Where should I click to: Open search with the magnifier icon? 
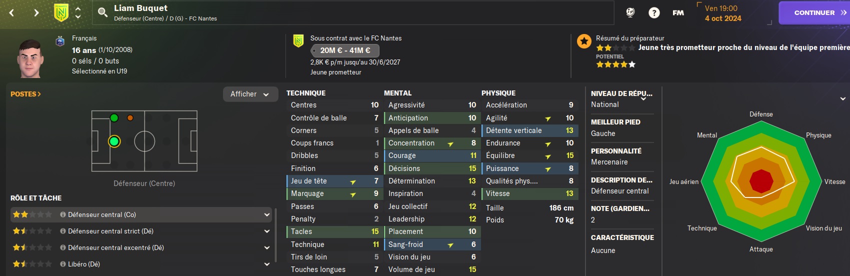pyautogui.click(x=102, y=12)
